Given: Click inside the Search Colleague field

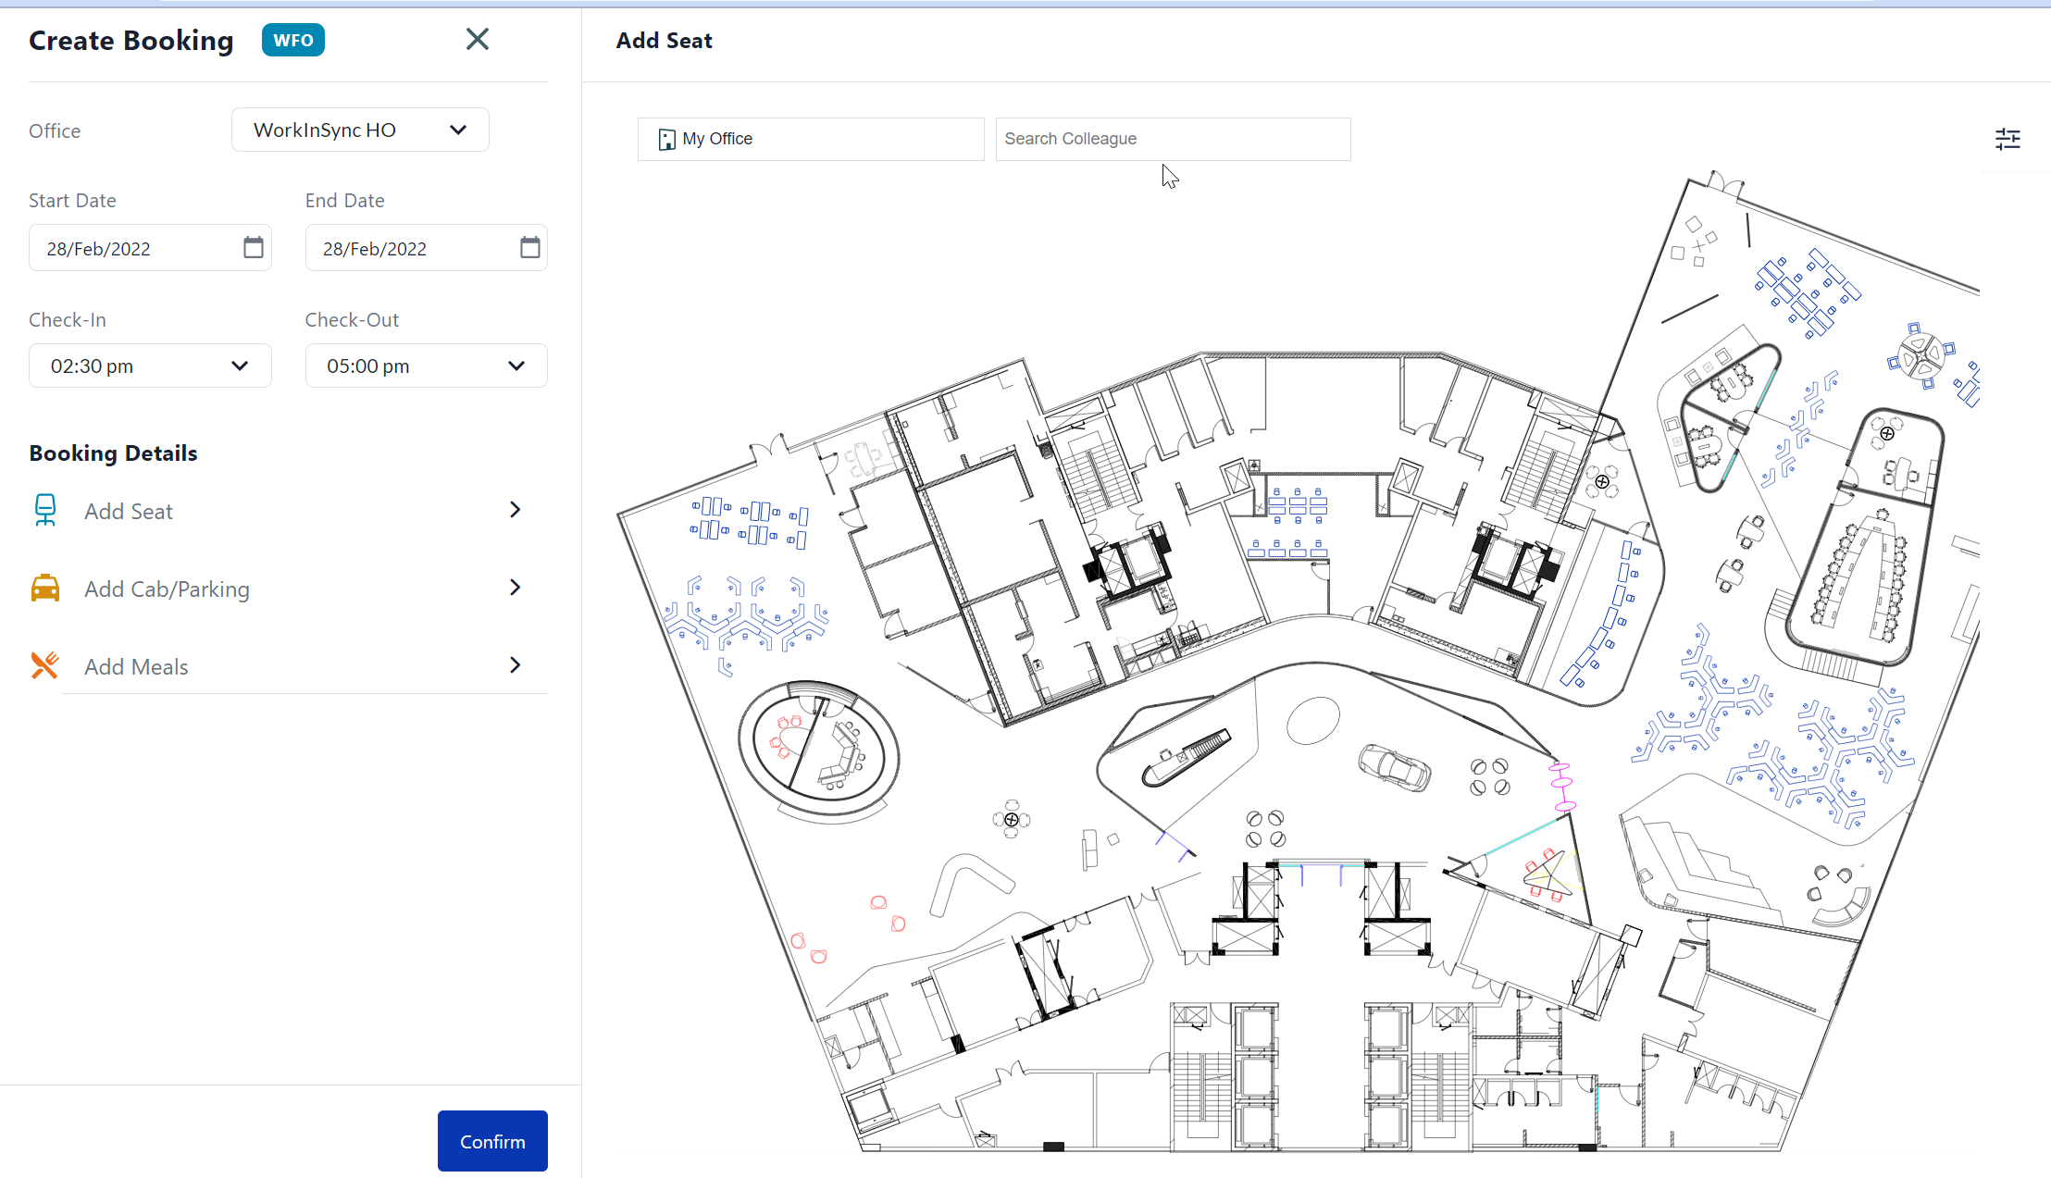Looking at the screenshot, I should [1172, 139].
